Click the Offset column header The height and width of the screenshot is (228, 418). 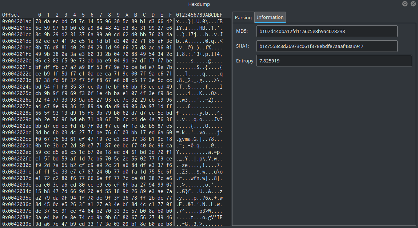tap(11, 15)
